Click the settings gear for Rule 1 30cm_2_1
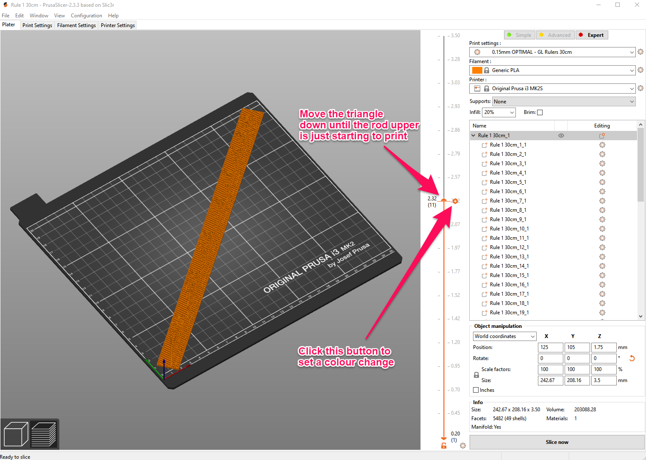This screenshot has width=646, height=460. [x=602, y=154]
